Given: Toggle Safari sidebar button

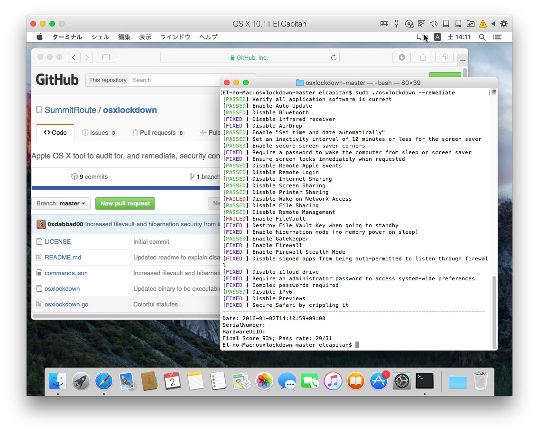Looking at the screenshot, I should [x=106, y=57].
